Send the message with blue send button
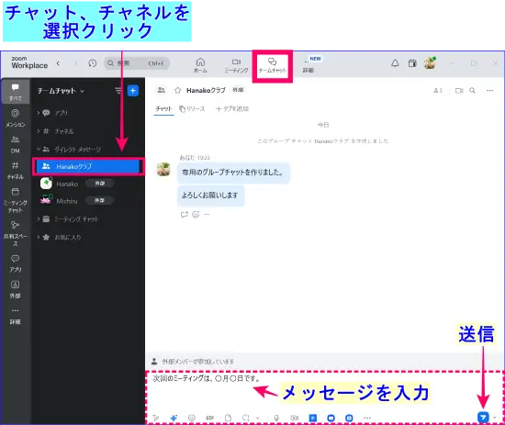Screen dimensions: 505x425 tap(483, 418)
